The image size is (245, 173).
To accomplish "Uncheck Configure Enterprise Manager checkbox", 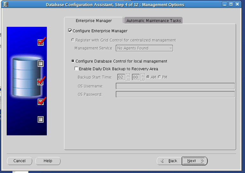I will click(x=70, y=31).
